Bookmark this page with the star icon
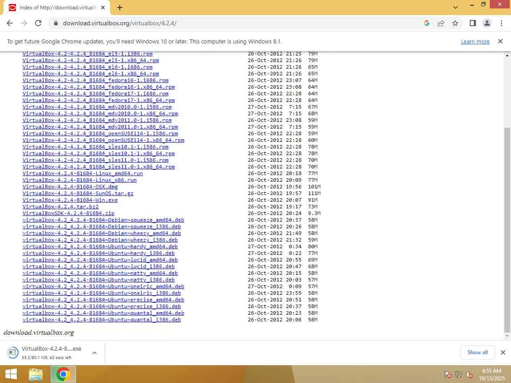 (455, 23)
